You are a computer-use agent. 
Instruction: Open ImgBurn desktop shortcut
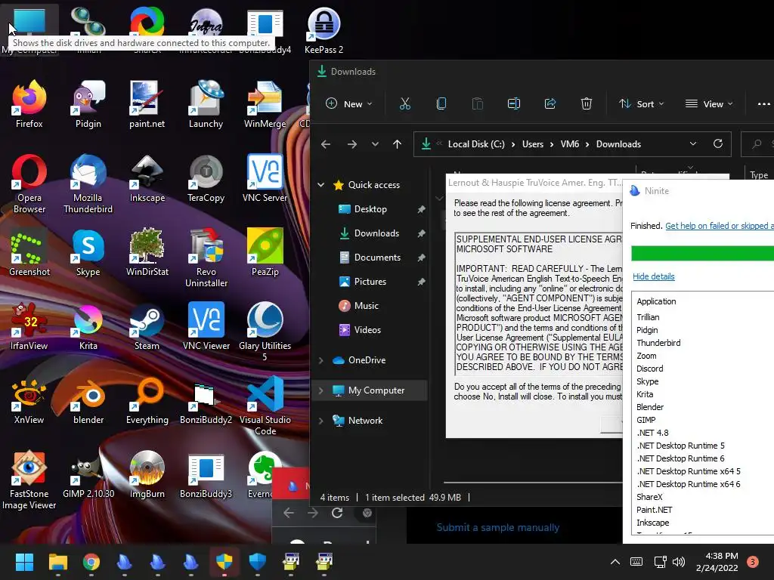pos(147,474)
